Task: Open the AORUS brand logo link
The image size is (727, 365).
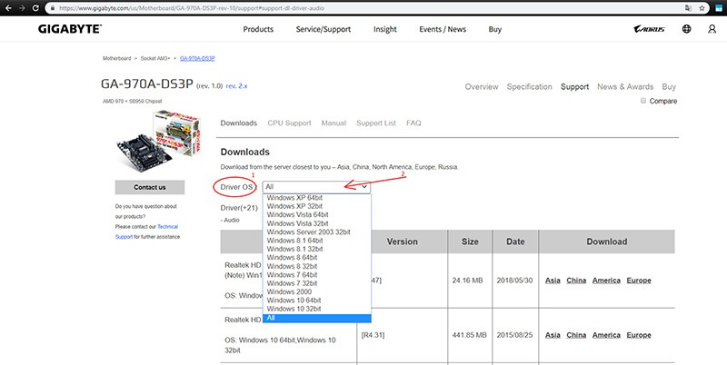Action: (649, 29)
